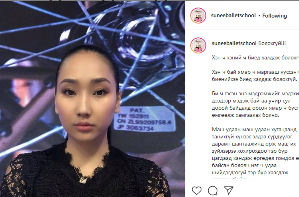Click caption paragraph starting Маш удаан
This screenshot has height=197, width=299.
coord(255,154)
